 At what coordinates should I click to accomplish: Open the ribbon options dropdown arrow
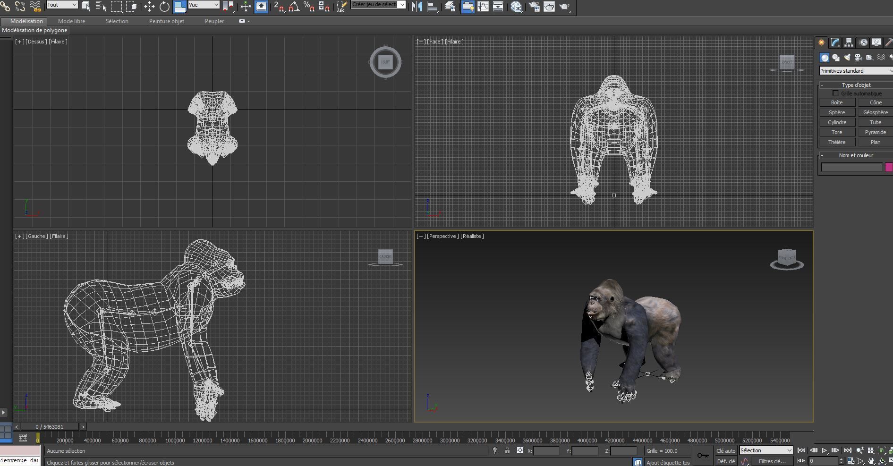[x=244, y=21]
